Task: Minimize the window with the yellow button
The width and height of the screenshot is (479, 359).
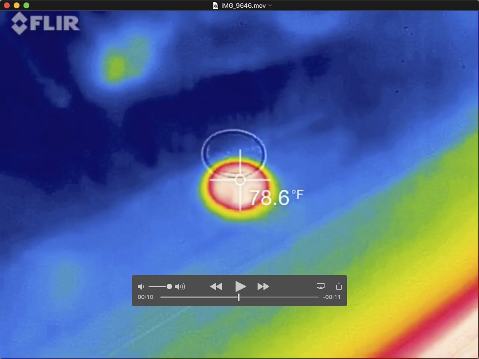Action: pos(17,5)
